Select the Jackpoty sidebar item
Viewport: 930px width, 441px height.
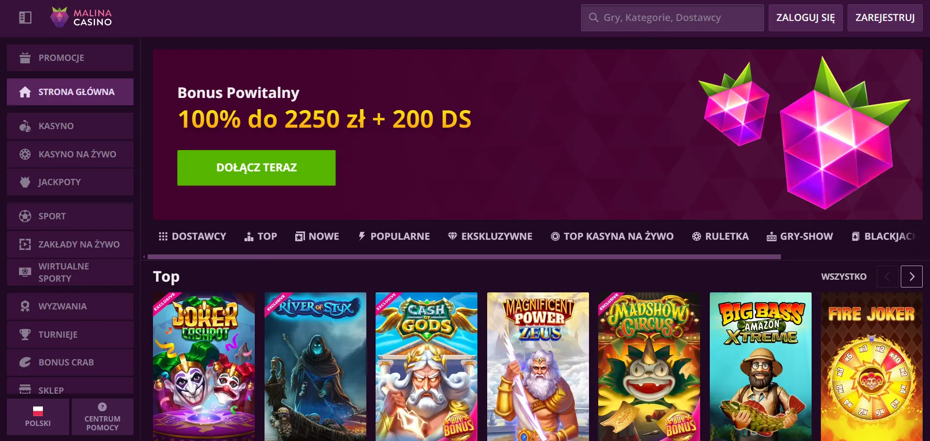(70, 182)
